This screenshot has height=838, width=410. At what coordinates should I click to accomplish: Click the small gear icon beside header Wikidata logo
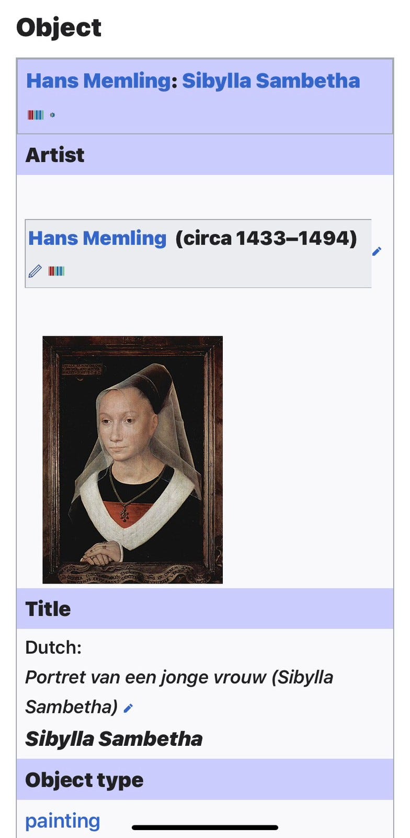click(52, 115)
